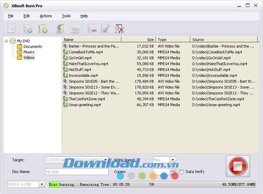Select the GoOnGirl.mp4 file row
This screenshot has width=263, height=194.
tap(161, 58)
